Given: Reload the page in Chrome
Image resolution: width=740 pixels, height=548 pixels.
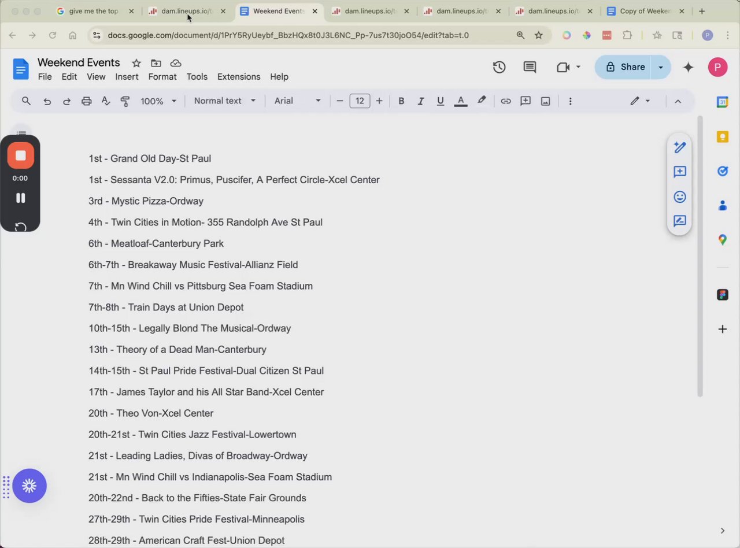Looking at the screenshot, I should (x=53, y=35).
